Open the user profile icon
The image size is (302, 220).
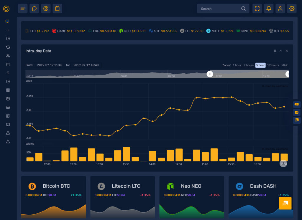(280, 9)
